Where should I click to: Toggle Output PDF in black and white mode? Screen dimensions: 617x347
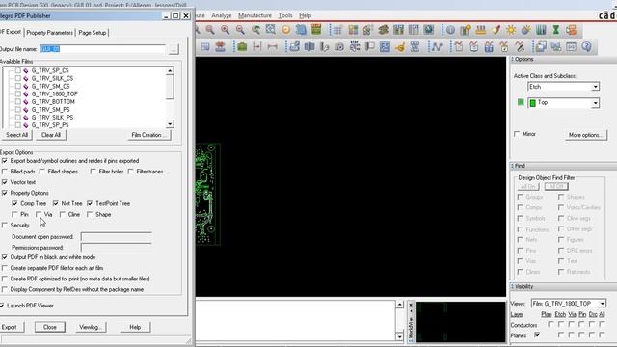tap(5, 257)
